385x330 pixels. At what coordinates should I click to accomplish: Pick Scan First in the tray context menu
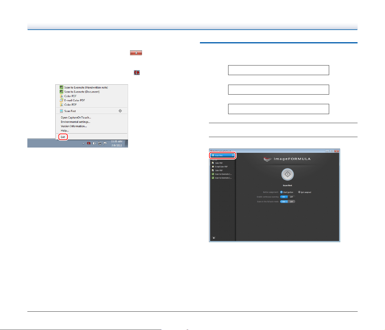(91, 111)
